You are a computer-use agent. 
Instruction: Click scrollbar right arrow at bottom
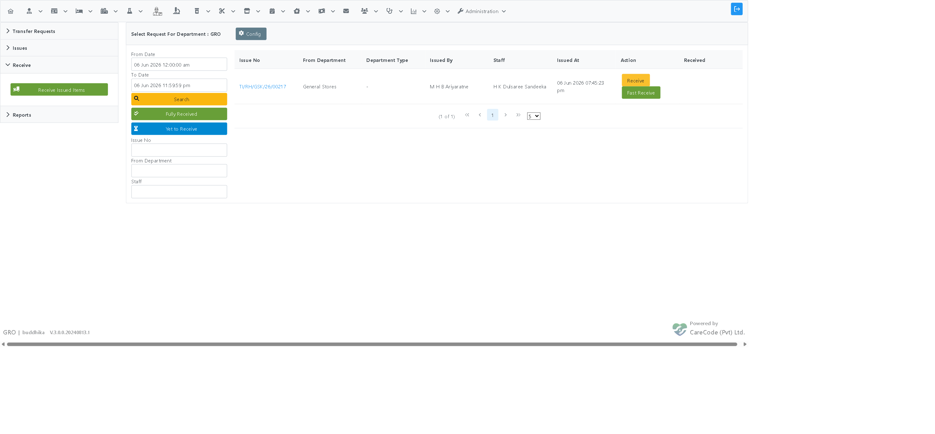pyautogui.click(x=745, y=344)
